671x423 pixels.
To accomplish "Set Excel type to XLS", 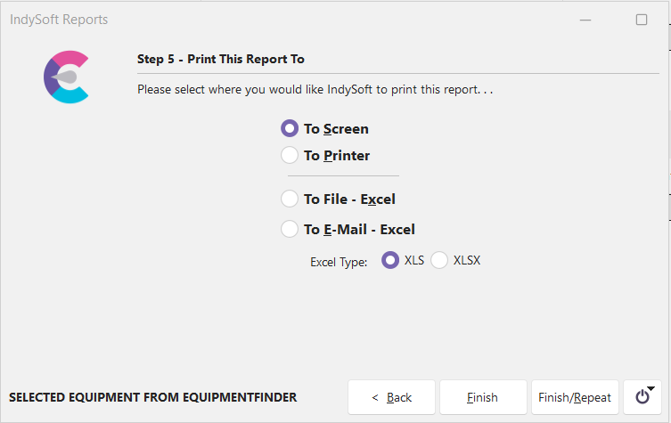I will (x=390, y=260).
